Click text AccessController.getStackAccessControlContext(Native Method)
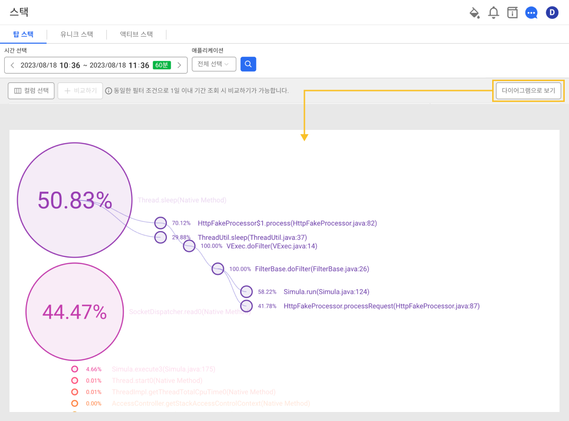 pos(211,403)
